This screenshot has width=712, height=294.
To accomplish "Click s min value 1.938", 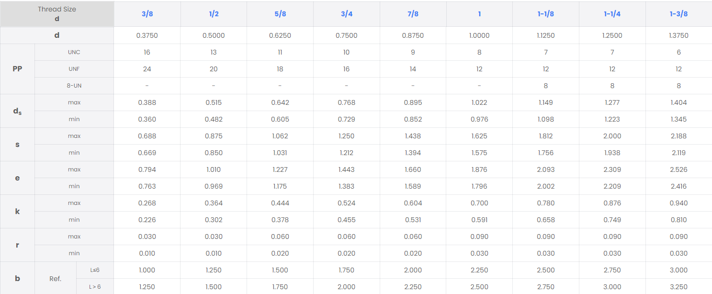I will 612,153.
